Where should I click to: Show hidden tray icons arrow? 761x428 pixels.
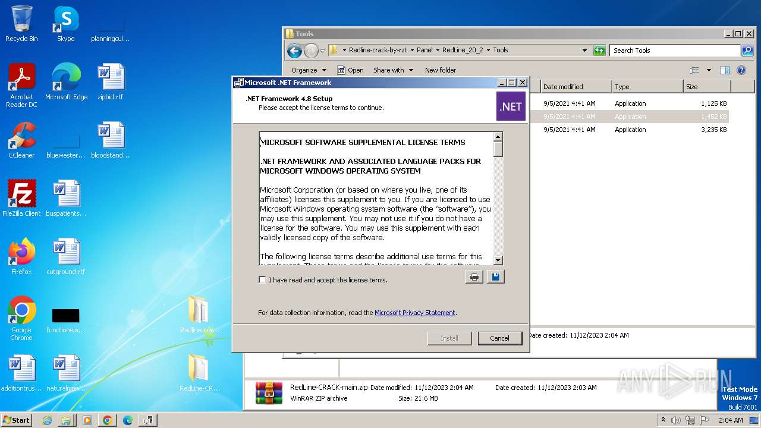pyautogui.click(x=663, y=420)
